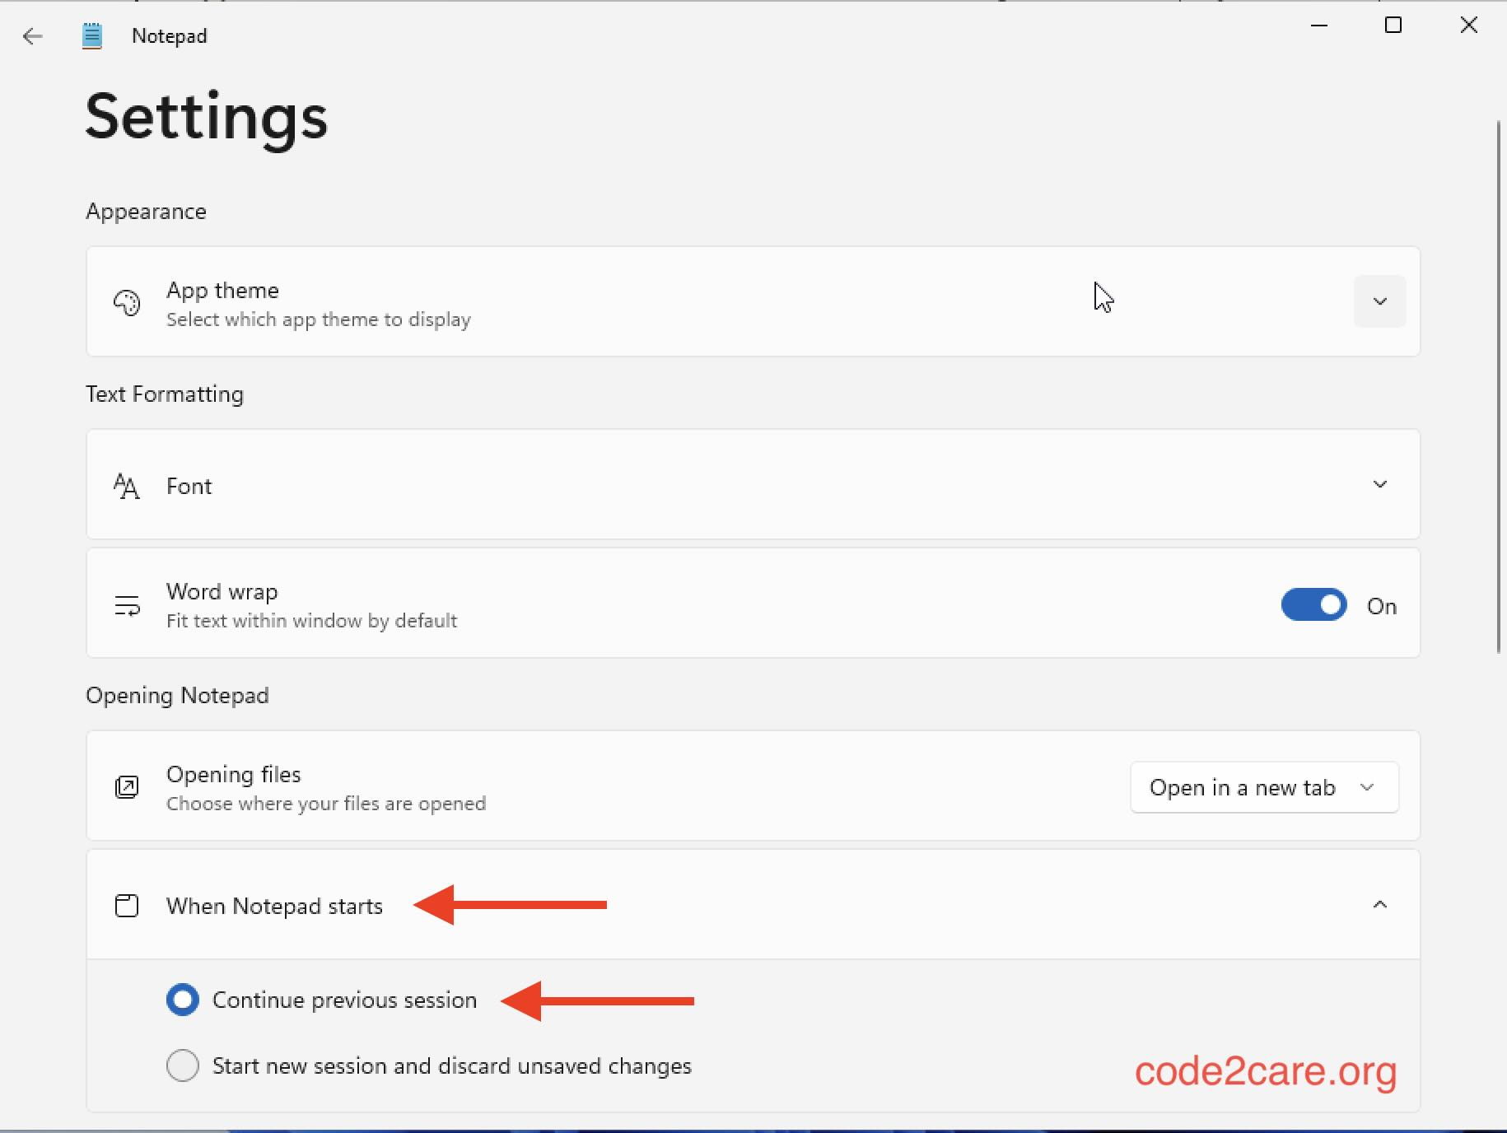Click the Notepad icon in the title bar
Viewport: 1507px width, 1133px height.
pos(91,35)
